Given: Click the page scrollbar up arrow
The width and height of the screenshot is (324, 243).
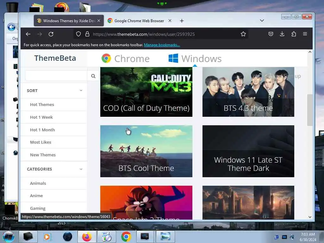Looking at the screenshot, I should tap(310, 52).
